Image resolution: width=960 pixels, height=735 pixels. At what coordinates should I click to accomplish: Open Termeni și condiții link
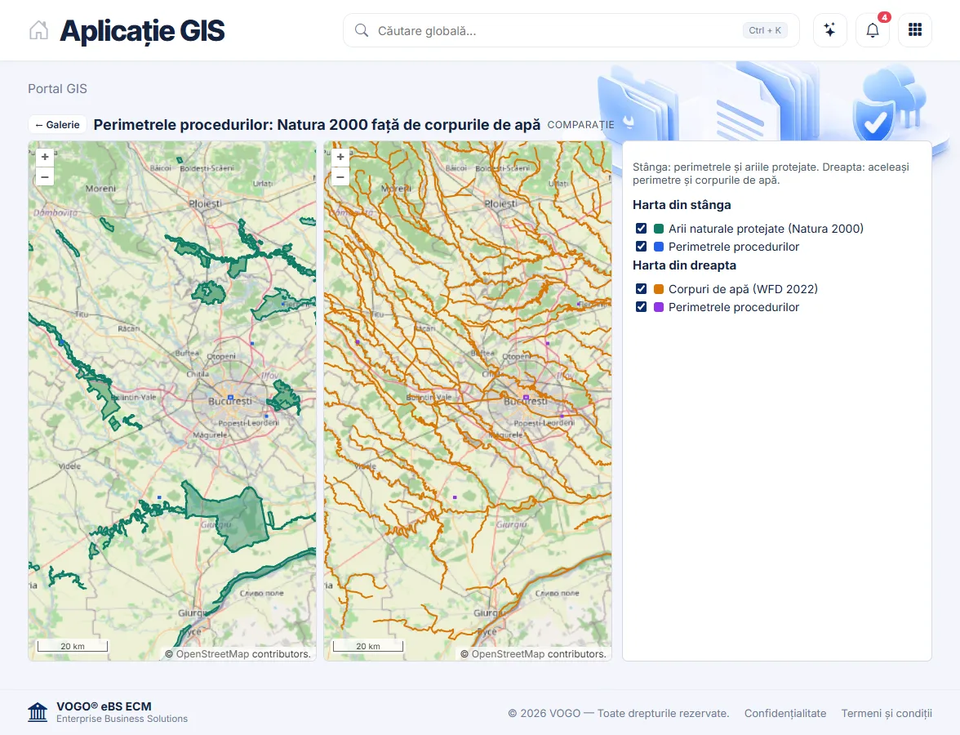pyautogui.click(x=887, y=713)
